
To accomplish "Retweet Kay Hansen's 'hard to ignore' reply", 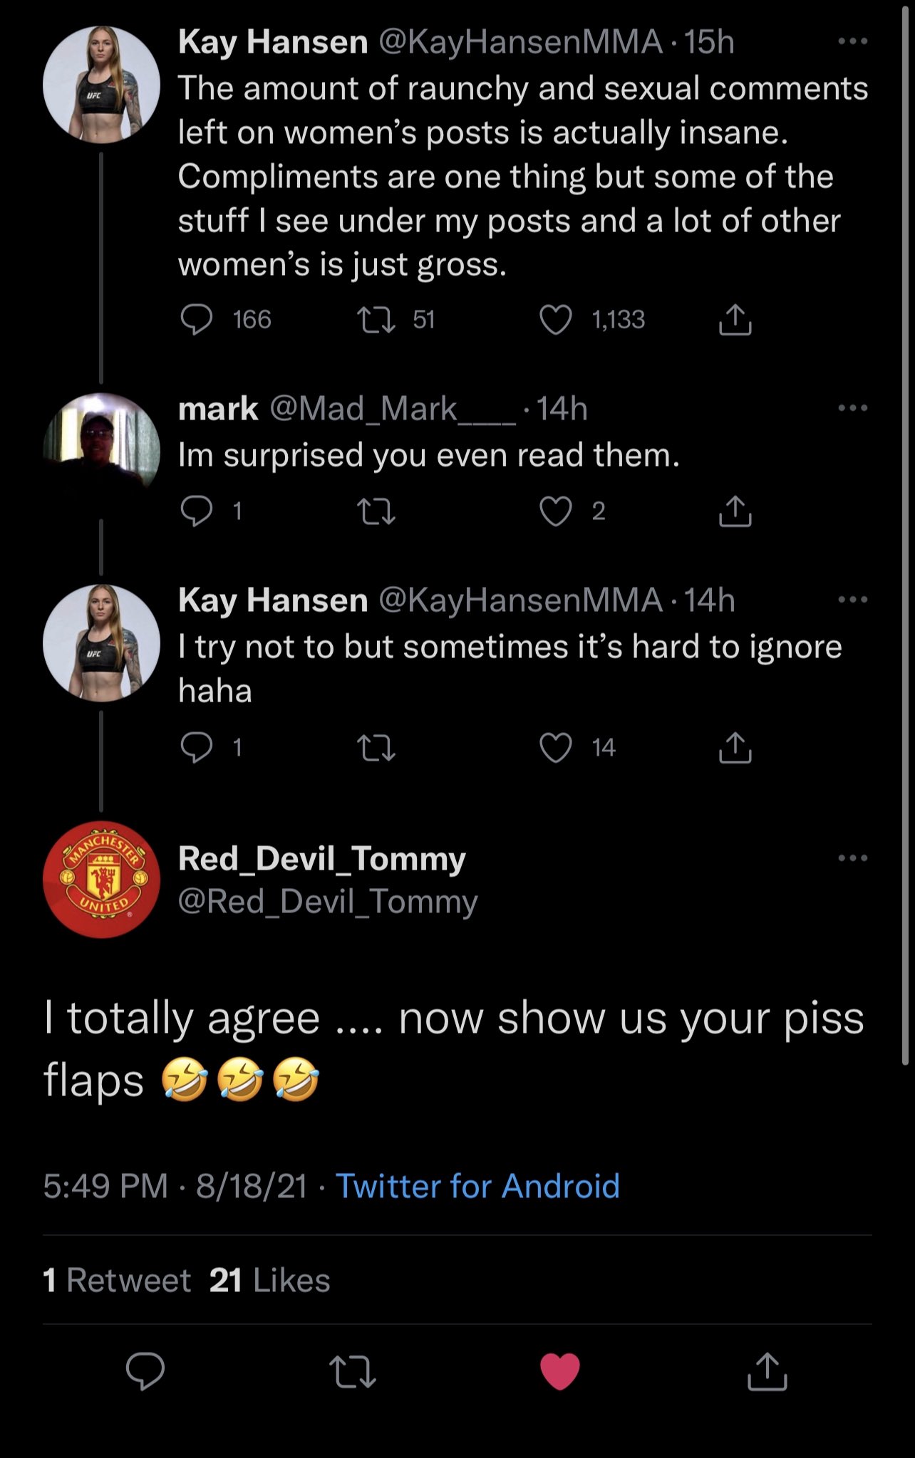I will pos(376,748).
